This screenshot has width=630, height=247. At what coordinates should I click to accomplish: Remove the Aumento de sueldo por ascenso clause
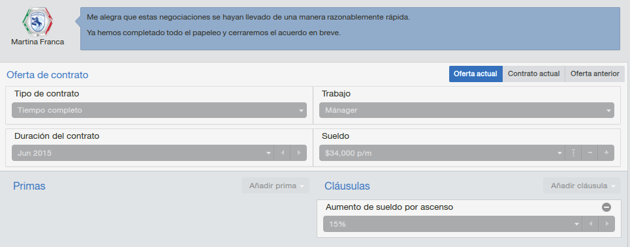click(606, 207)
